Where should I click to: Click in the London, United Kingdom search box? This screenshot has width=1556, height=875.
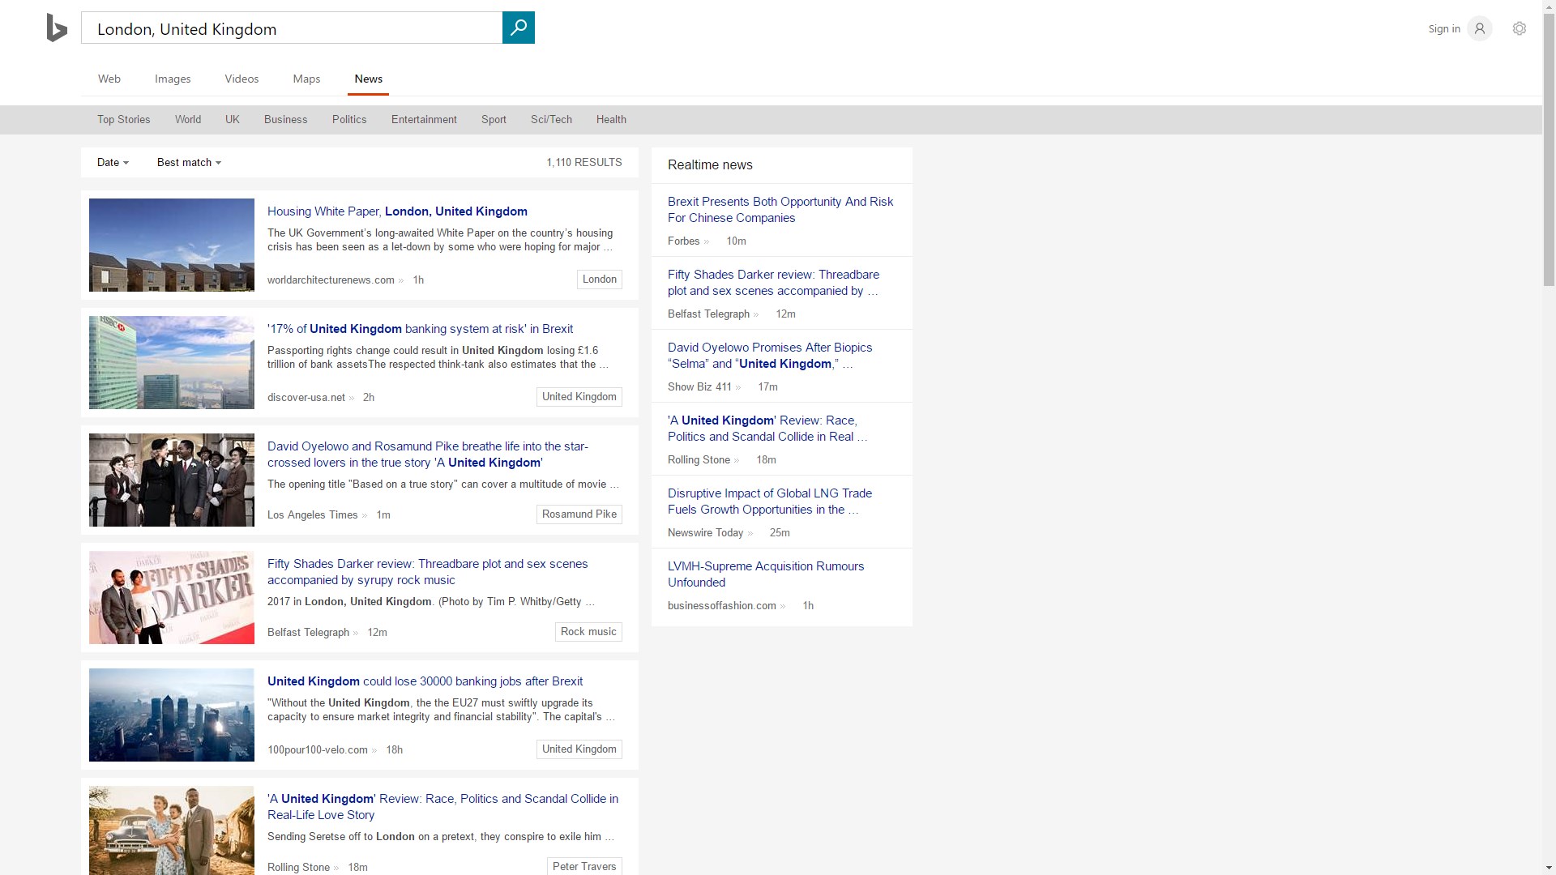pyautogui.click(x=292, y=28)
